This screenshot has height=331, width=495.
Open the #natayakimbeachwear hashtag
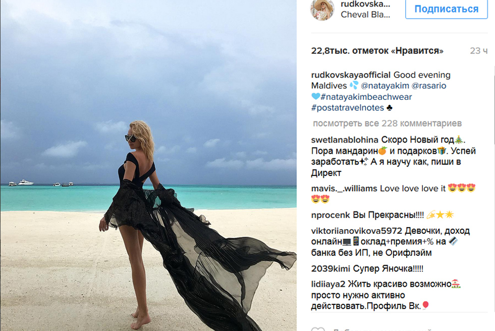(x=366, y=97)
